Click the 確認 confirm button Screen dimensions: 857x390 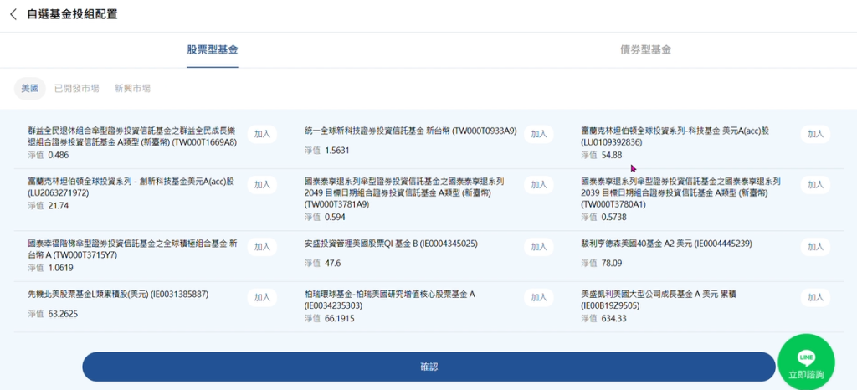tap(429, 367)
